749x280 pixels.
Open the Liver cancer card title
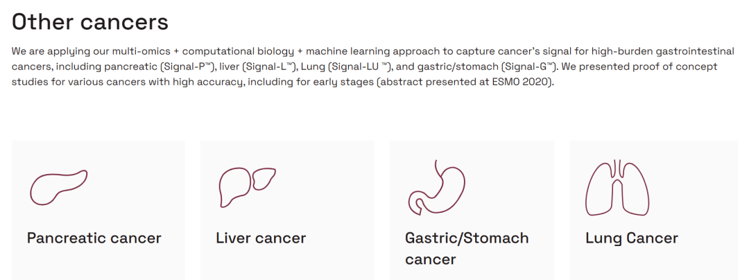click(x=261, y=238)
